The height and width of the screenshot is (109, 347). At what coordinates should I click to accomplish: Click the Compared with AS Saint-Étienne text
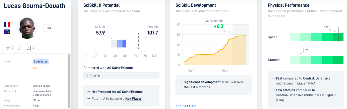click(108, 68)
